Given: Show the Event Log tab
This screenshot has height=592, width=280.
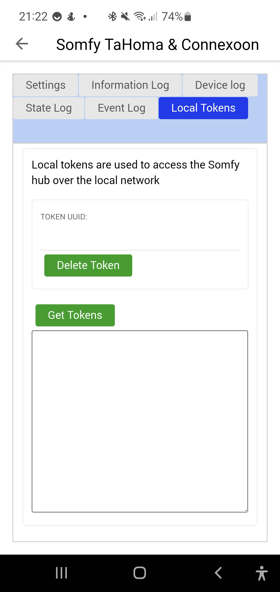Looking at the screenshot, I should pos(121,108).
